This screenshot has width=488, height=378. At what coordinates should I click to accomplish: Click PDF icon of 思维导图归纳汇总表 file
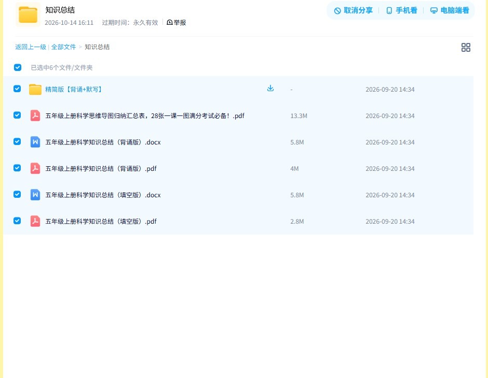[x=35, y=115]
